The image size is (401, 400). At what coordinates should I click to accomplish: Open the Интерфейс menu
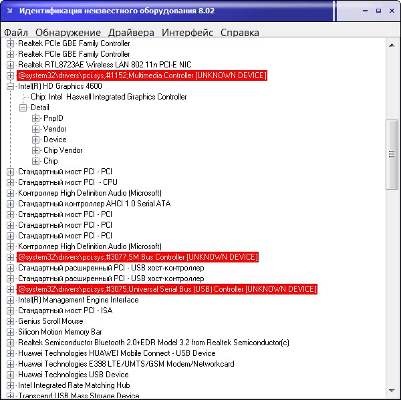[187, 32]
